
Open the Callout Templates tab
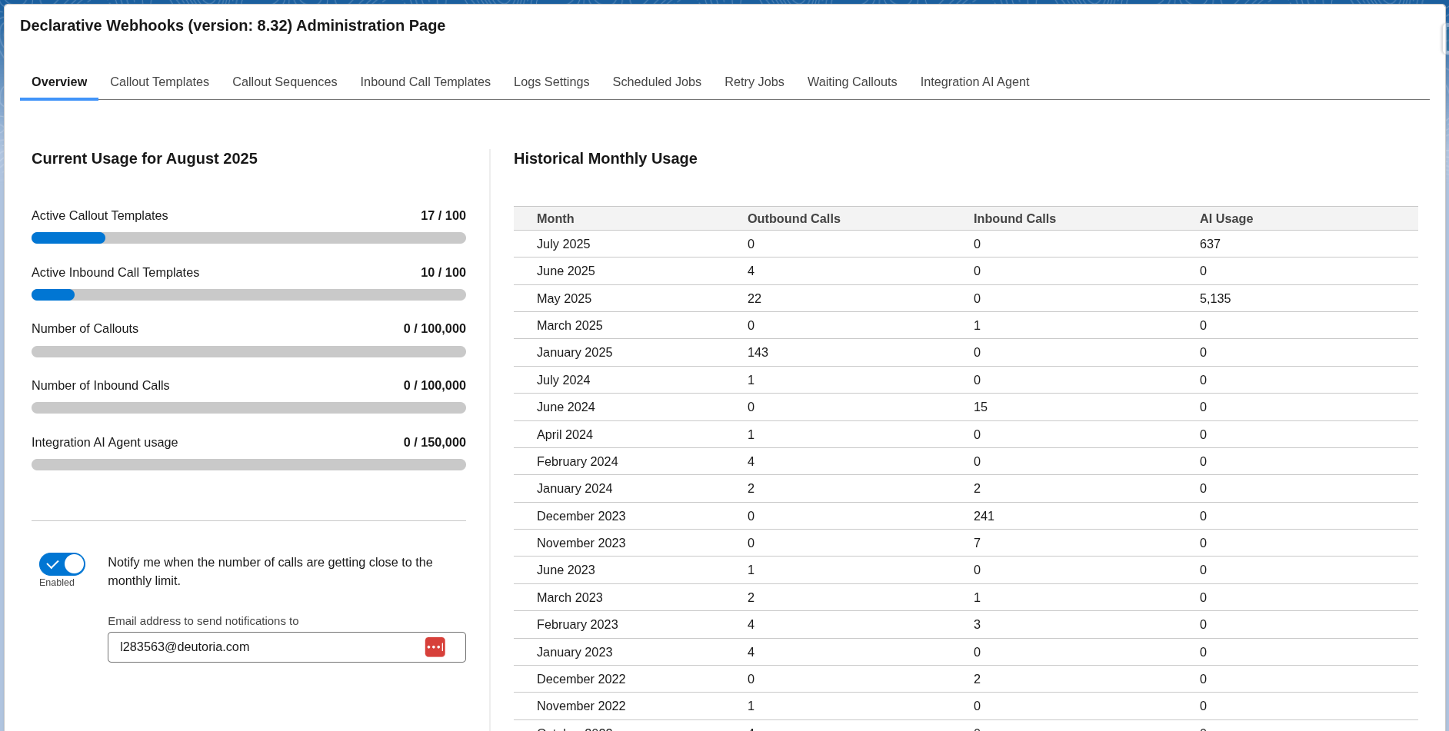point(159,82)
